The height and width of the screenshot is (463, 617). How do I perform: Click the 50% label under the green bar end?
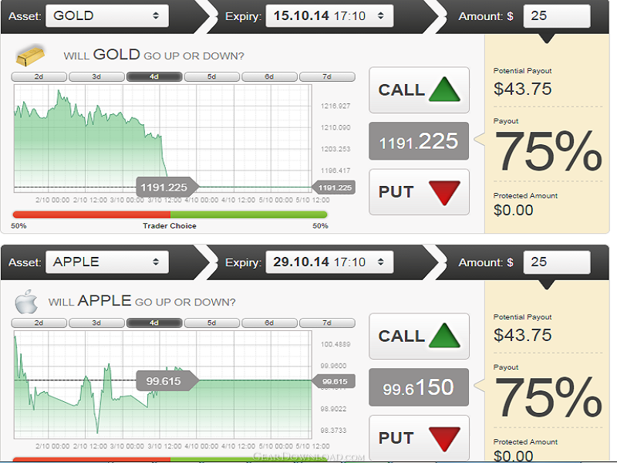[x=320, y=225]
